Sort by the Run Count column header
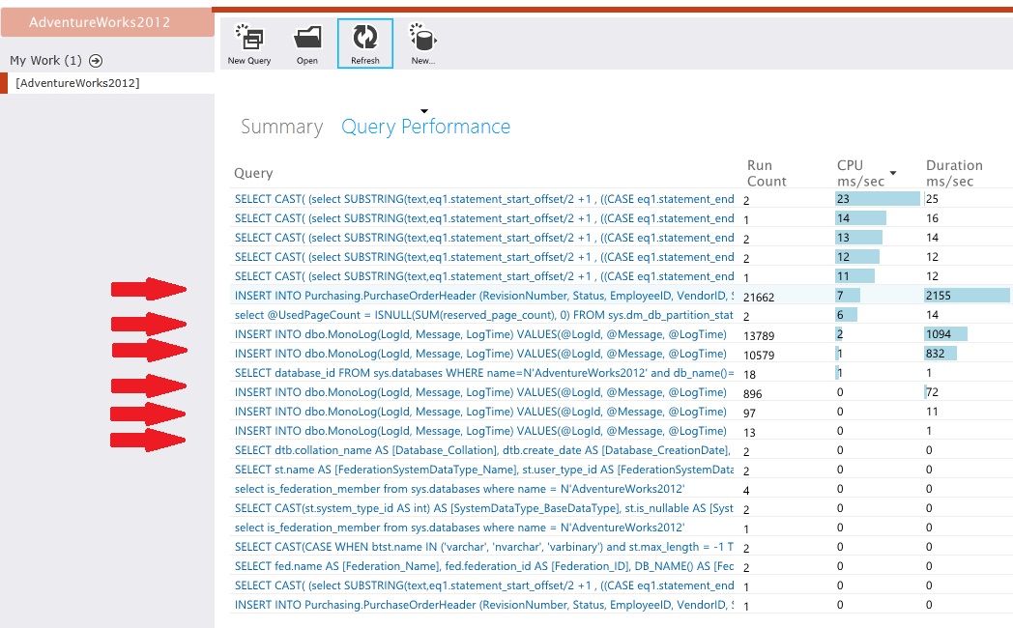 [x=767, y=173]
